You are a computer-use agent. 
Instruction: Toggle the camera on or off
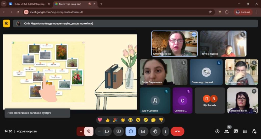click(107, 131)
